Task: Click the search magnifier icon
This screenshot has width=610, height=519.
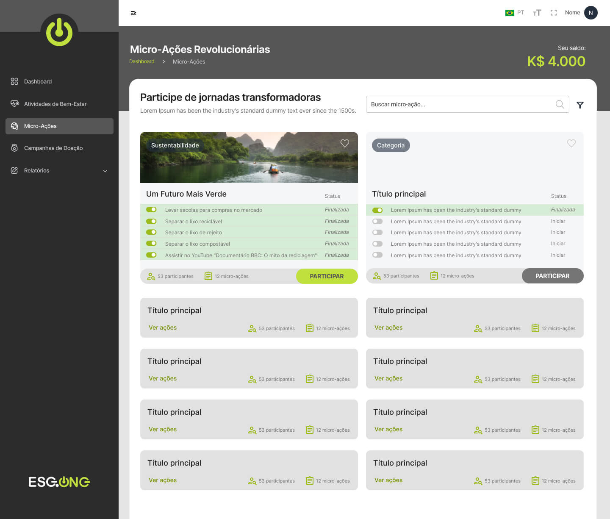Action: pyautogui.click(x=560, y=104)
